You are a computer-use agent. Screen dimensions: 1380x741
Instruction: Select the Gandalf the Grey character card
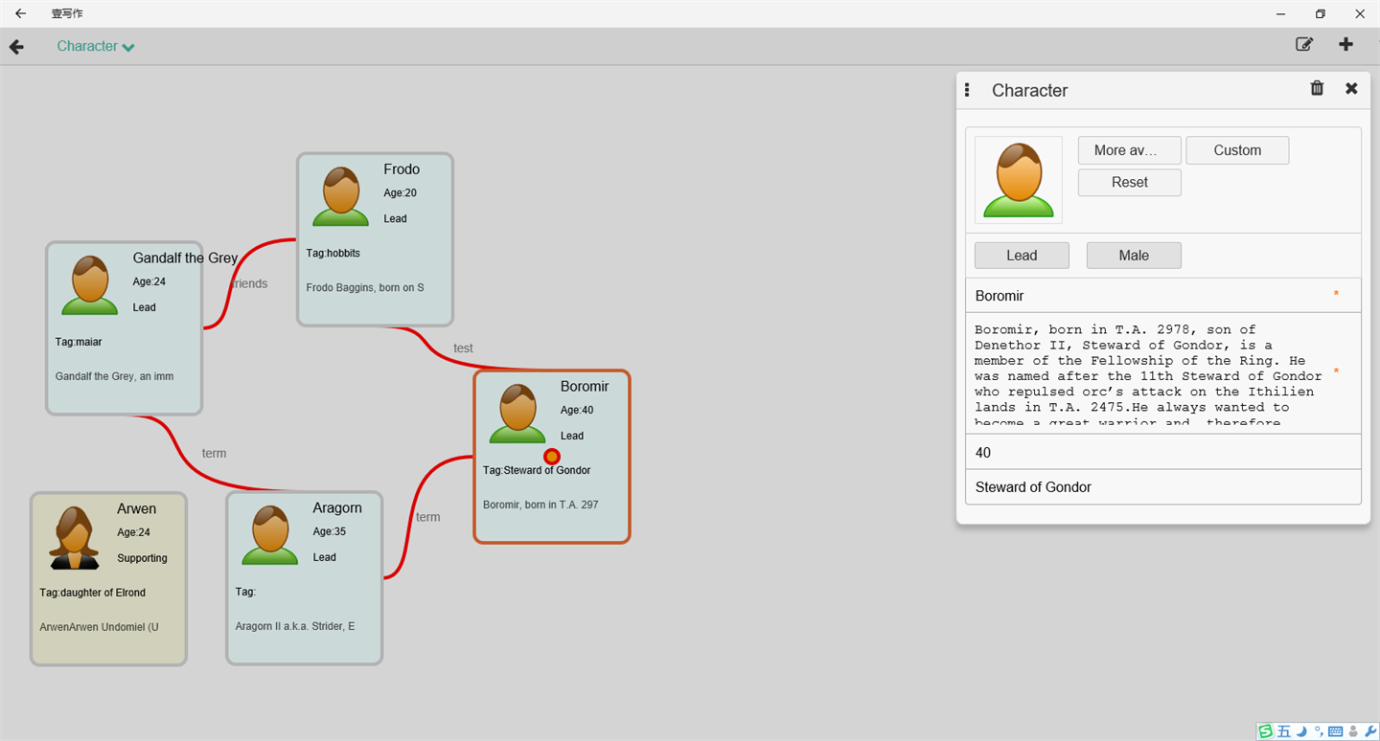pyautogui.click(x=125, y=328)
